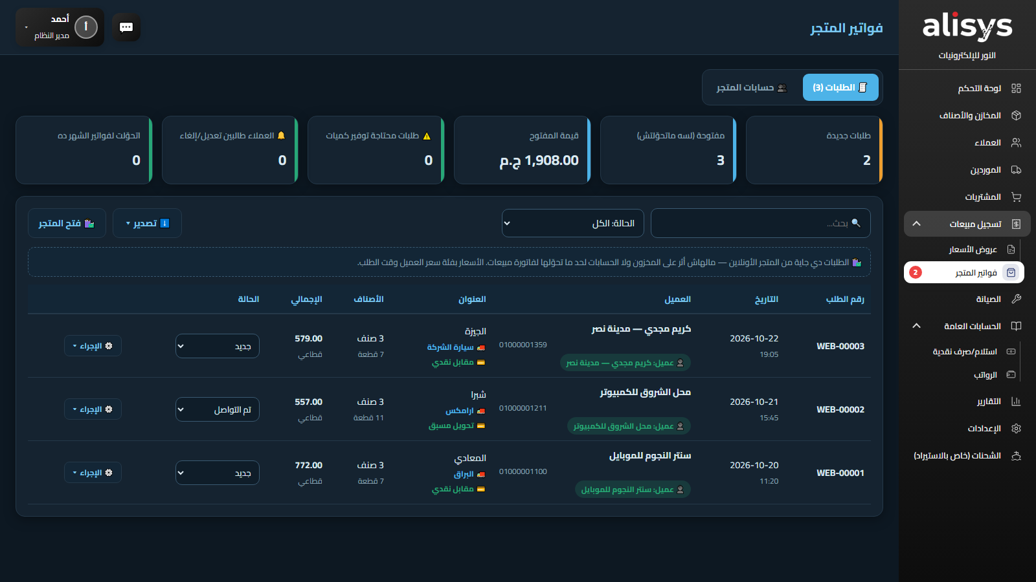
Task: Open الإجراء actions for order WEB-00002
Action: 93,409
